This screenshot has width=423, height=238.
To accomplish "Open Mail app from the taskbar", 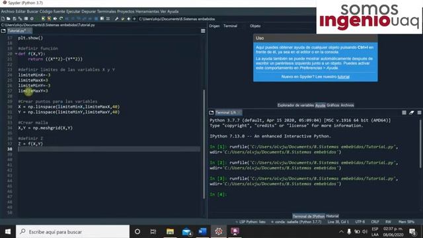I will point(186,231).
